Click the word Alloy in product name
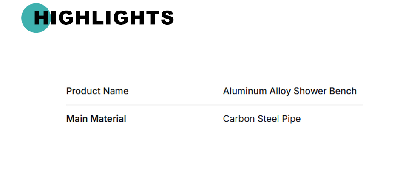 (x=281, y=91)
